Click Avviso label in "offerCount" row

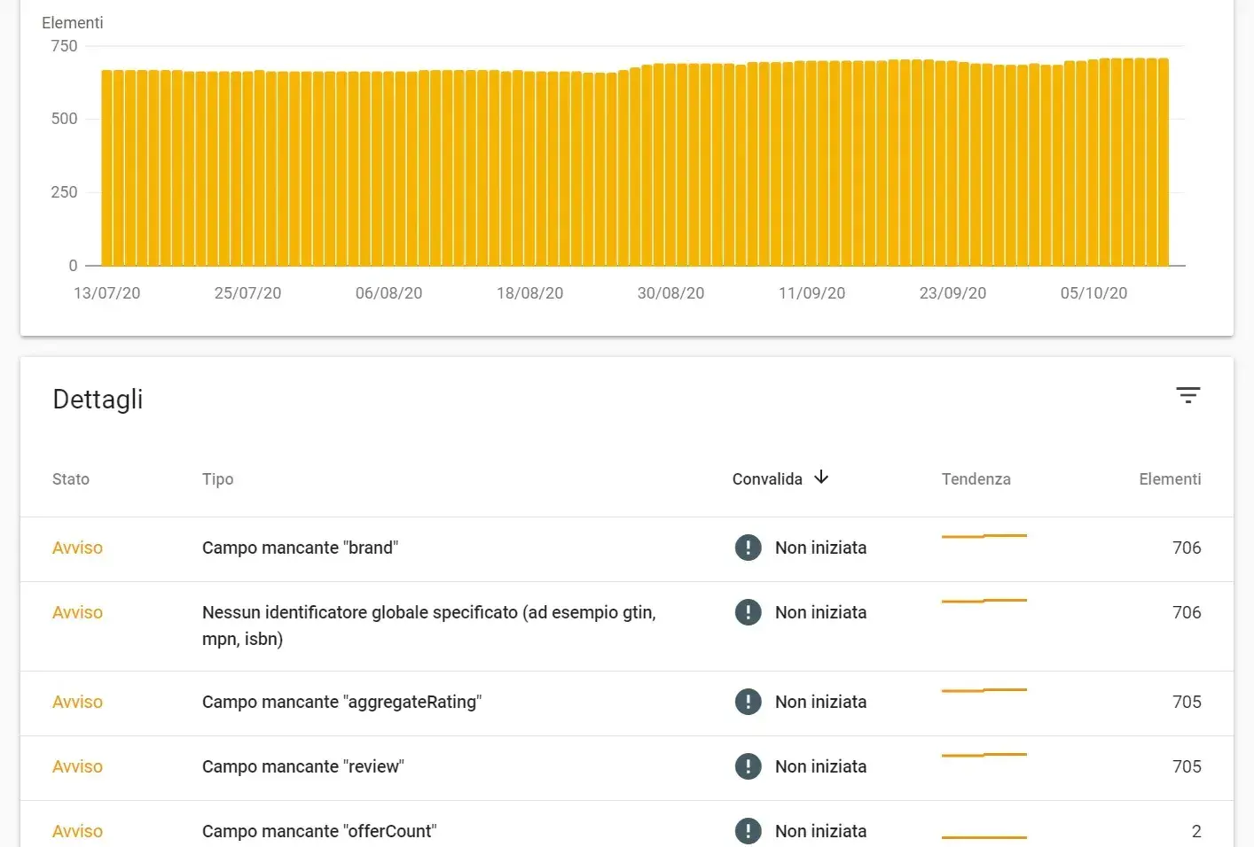coord(77,831)
